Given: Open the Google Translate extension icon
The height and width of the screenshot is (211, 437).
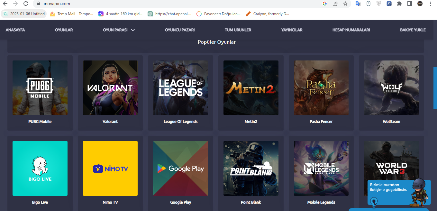Looking at the screenshot, I should (x=358, y=4).
